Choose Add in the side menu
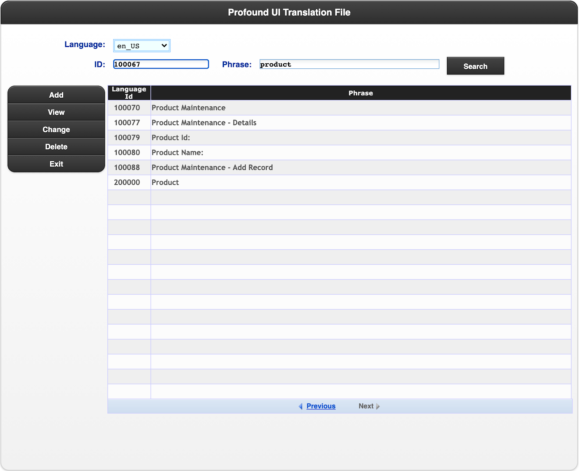The height and width of the screenshot is (471, 579). pyautogui.click(x=56, y=95)
